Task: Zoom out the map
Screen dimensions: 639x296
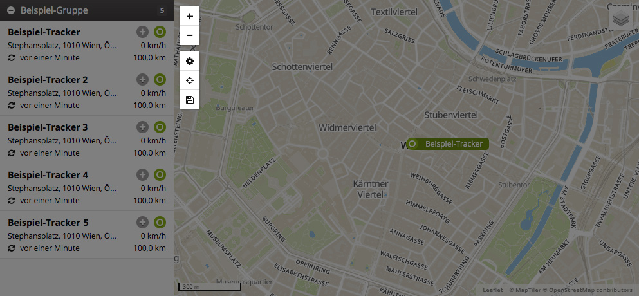Action: (x=189, y=35)
